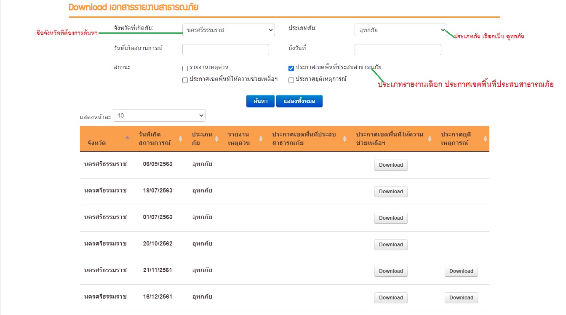Sort by ประกาศเขตพื้นที่ประสบสาธารณภัย column arrows

tap(344, 139)
